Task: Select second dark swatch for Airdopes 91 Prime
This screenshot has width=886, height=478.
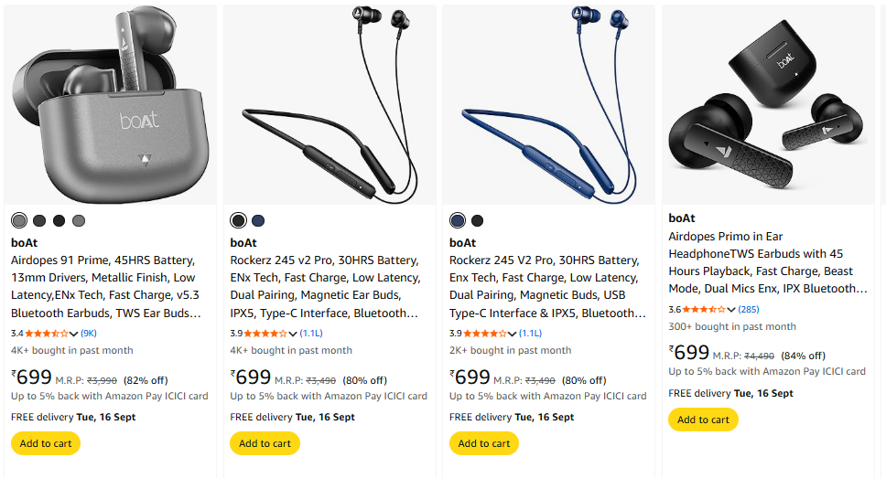Action: [x=39, y=220]
